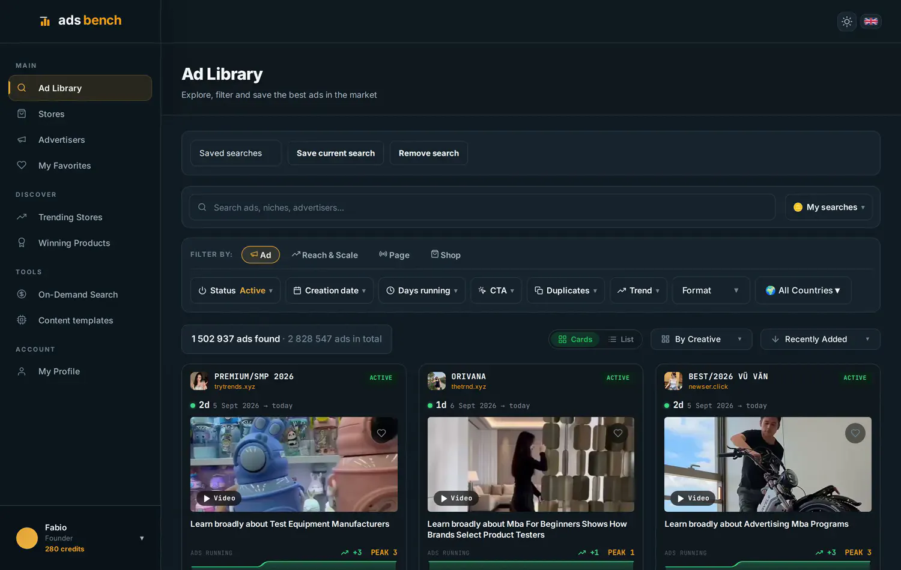
Task: Favorite the PREMIUM/SMP 2026 ad with heart
Action: [381, 433]
